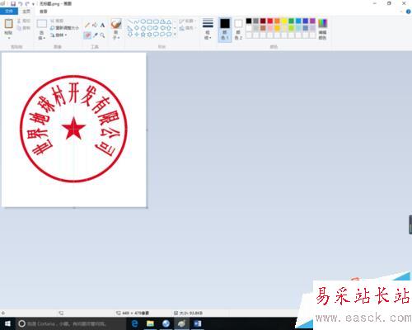
Task: Select the Rounded rectangle shape
Action: coord(156,21)
